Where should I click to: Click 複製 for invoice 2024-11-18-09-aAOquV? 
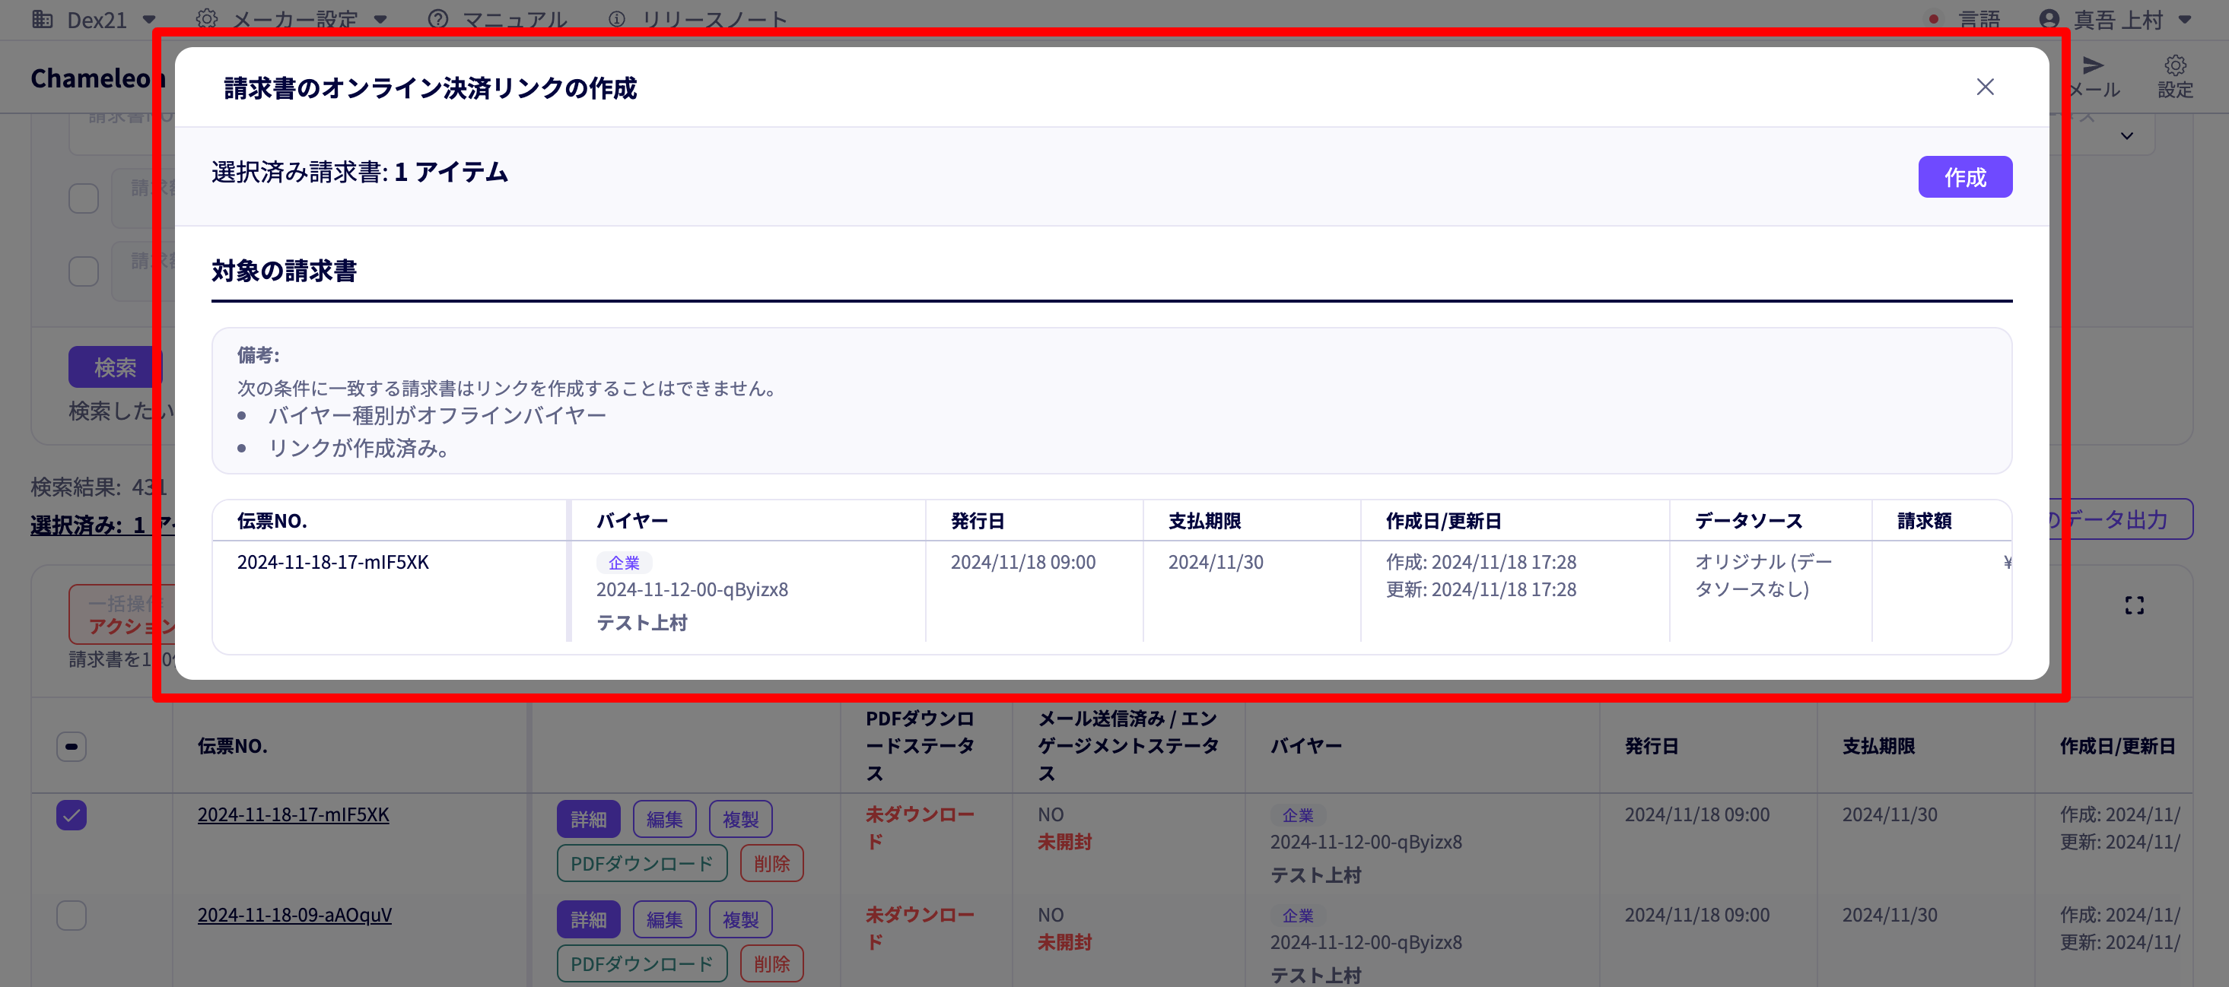coord(741,919)
